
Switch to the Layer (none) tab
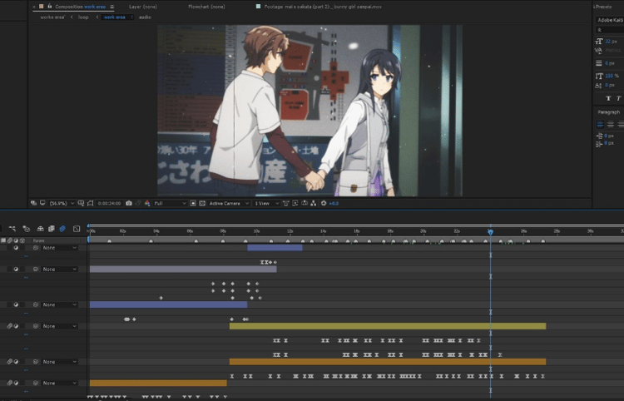point(143,7)
